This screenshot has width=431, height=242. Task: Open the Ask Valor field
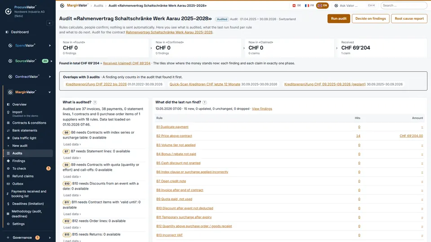[x=355, y=5]
